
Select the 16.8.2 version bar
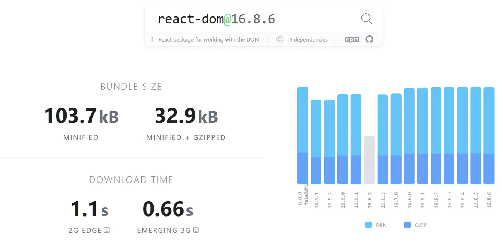(436, 136)
